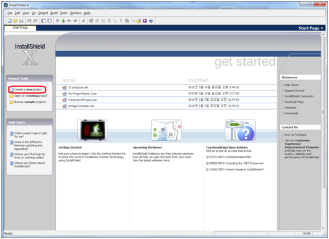
Task: Click the Downloads resource link
Action: (291, 113)
